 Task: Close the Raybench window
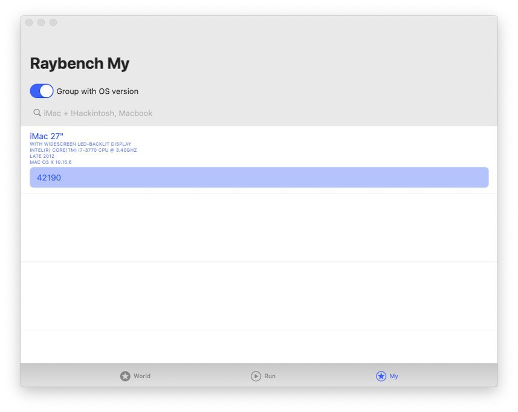29,22
